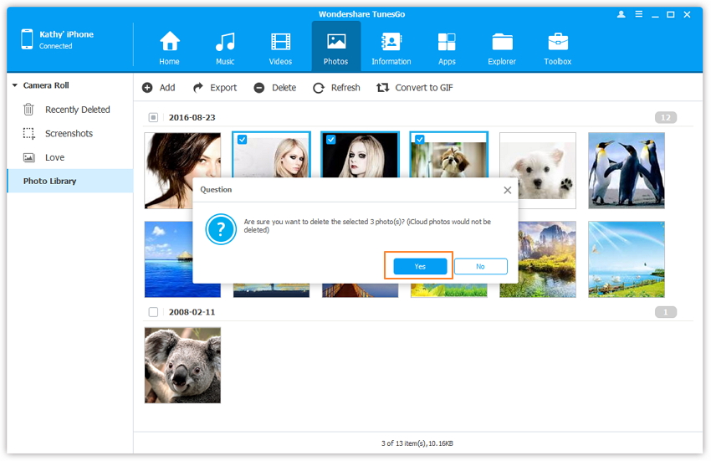Open the Explorer folder icon
This screenshot has width=711, height=461.
click(x=503, y=42)
